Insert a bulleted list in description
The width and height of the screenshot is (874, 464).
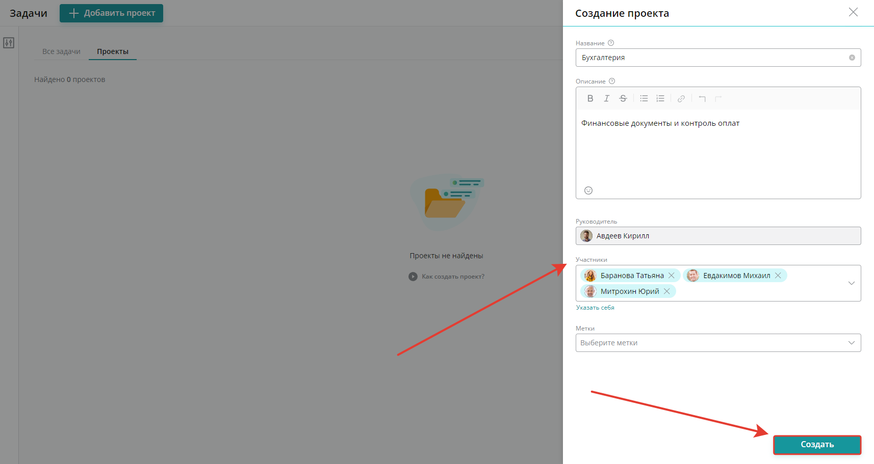coord(644,98)
